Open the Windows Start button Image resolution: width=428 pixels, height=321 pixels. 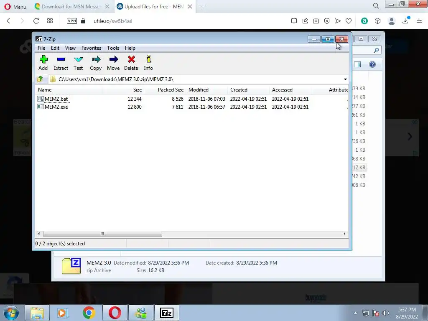point(11,313)
